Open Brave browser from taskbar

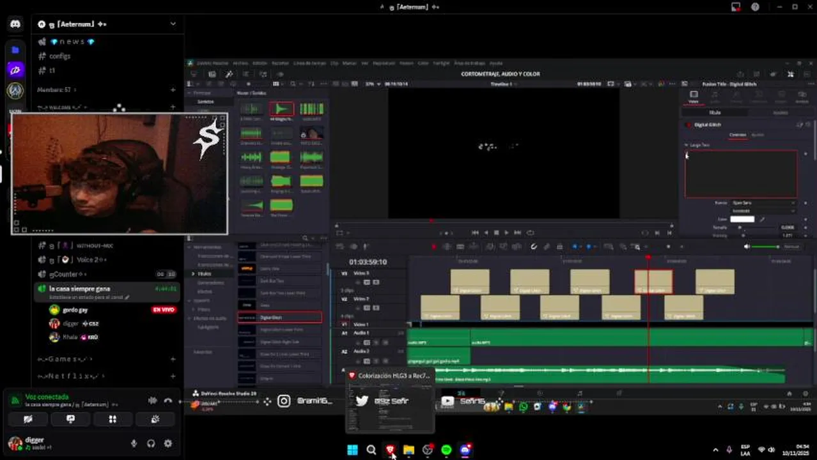(x=390, y=450)
